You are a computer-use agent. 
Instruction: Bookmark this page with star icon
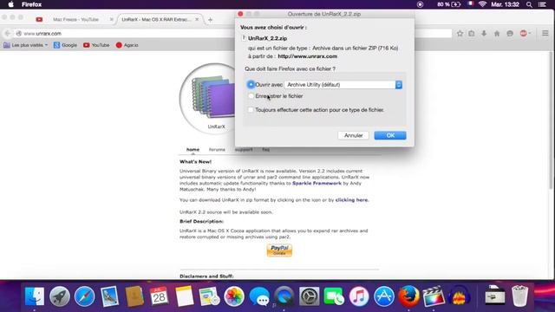(x=460, y=33)
